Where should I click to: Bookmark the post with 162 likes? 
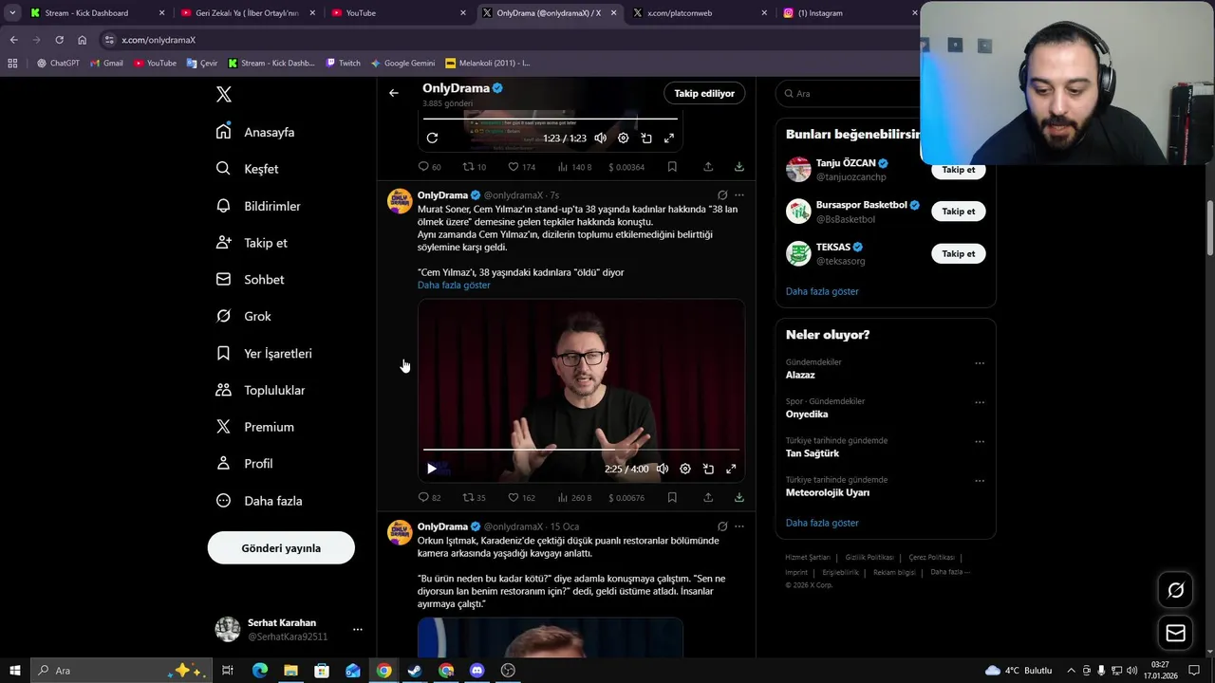pos(672,497)
